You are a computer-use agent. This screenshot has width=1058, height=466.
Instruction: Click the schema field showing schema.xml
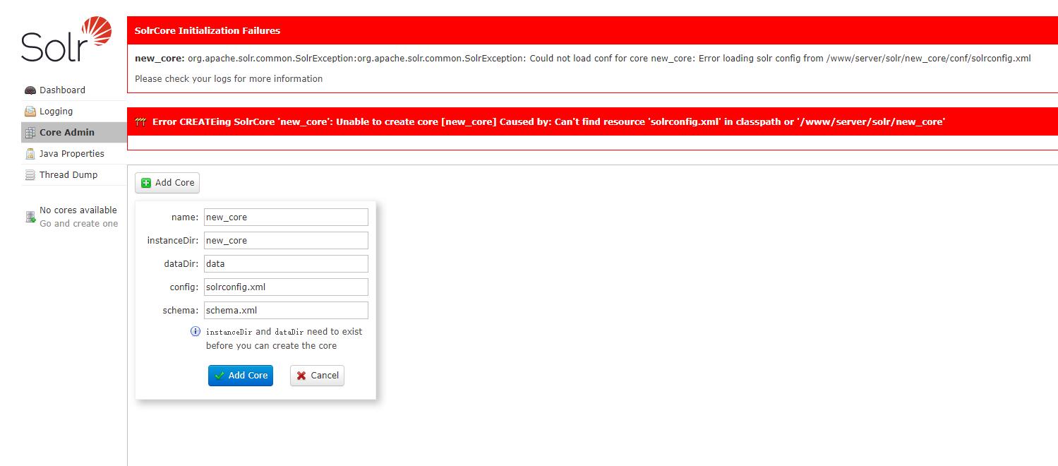point(285,310)
